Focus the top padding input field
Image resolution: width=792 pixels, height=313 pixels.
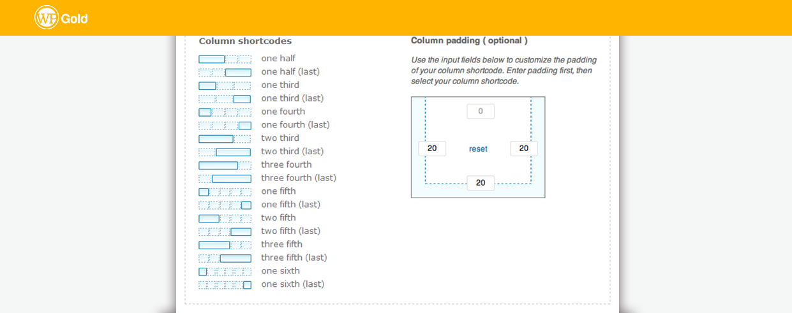481,112
